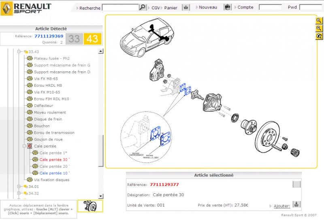Click the Nouveau icon in top bar
This screenshot has height=220, width=324.
click(228, 7)
